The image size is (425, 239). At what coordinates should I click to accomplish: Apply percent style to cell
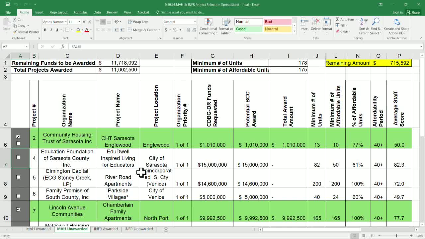(175, 30)
